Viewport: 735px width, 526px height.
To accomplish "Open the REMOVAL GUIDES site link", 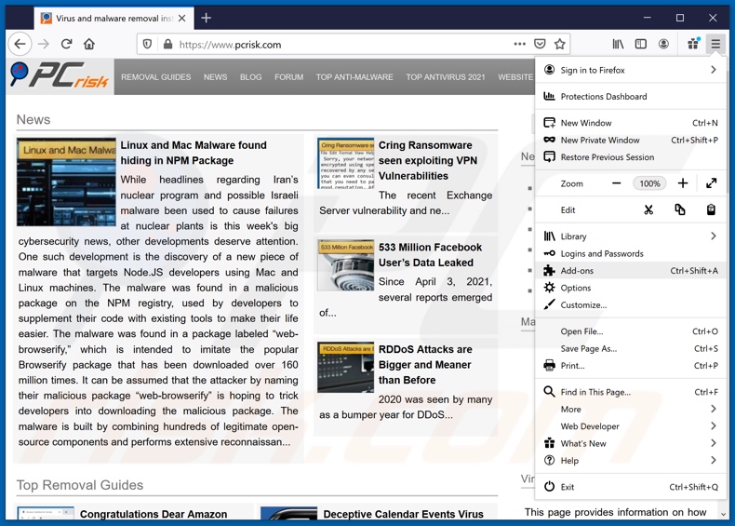I will [x=155, y=77].
